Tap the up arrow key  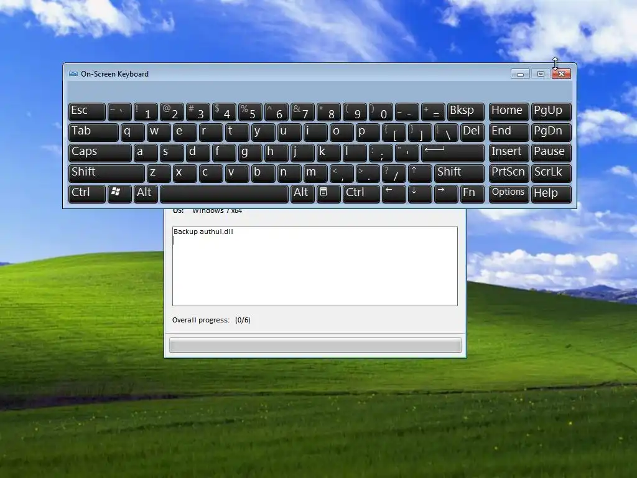pyautogui.click(x=420, y=173)
